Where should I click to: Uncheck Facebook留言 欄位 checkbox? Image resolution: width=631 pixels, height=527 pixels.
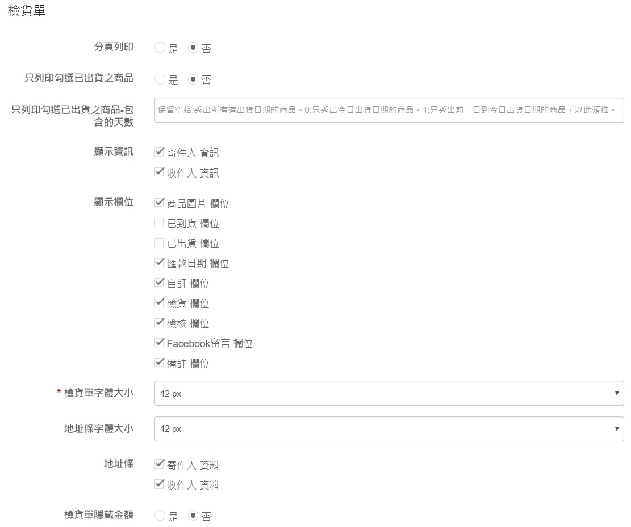pos(159,343)
